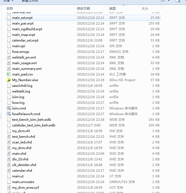The width and height of the screenshot is (186, 193).
Task: Click the gear script icon of isim.cmd
Action: tap(9, 108)
